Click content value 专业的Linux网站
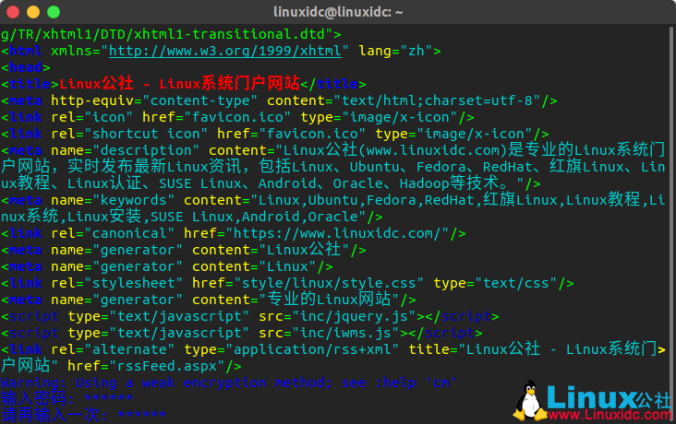This screenshot has width=676, height=424. 329,300
